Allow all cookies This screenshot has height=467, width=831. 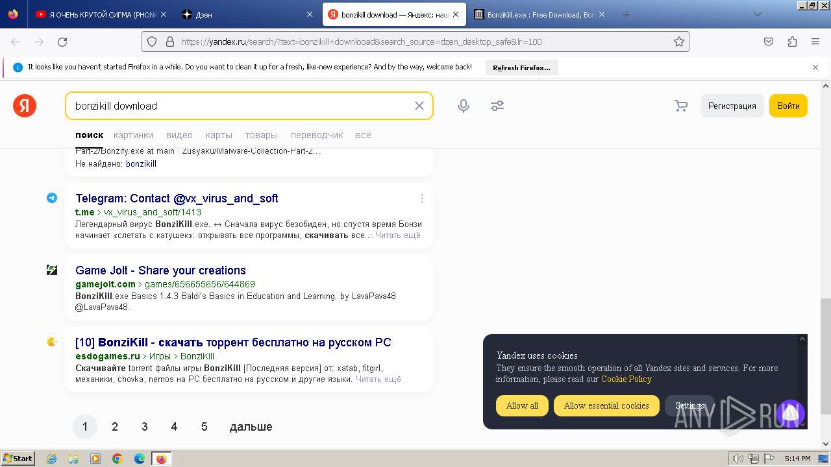(x=522, y=405)
